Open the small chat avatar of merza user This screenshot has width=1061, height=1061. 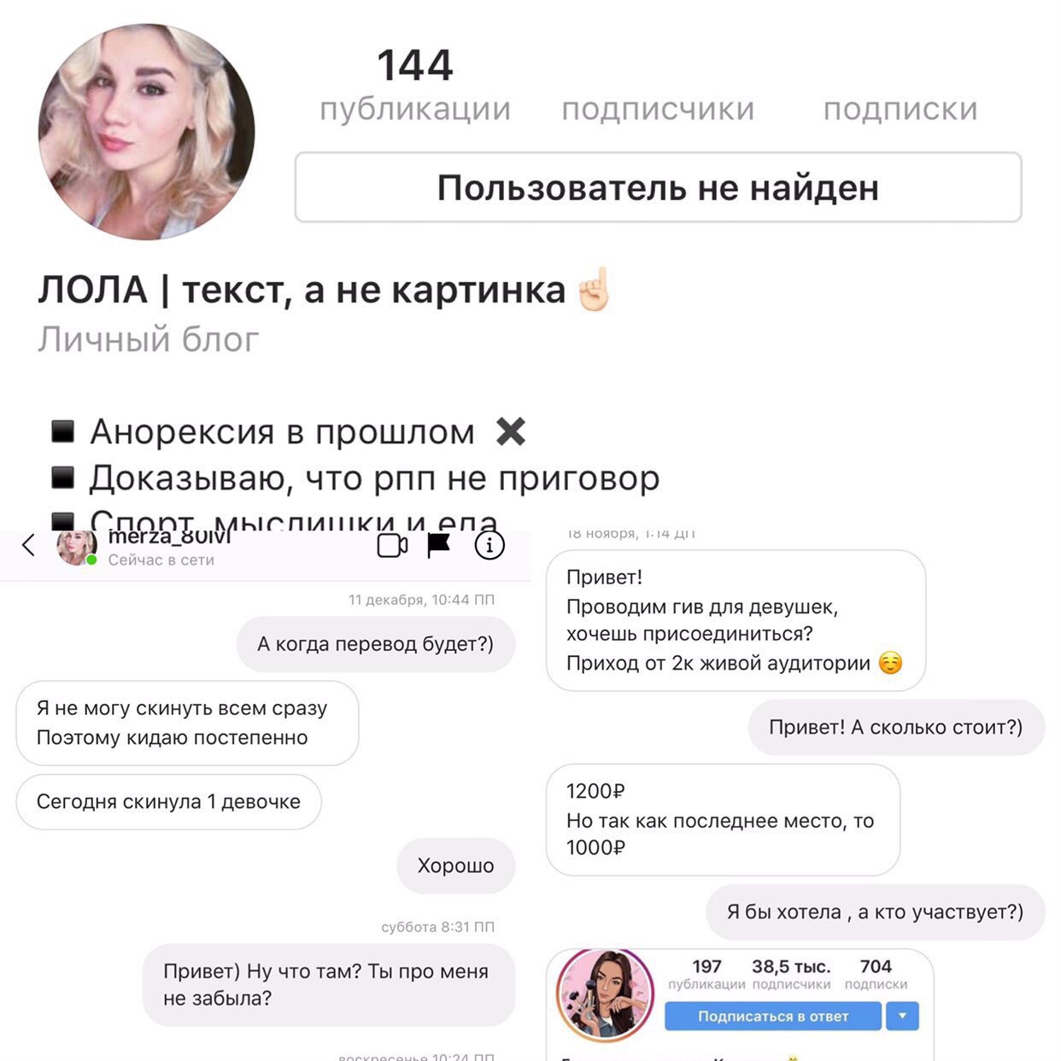pyautogui.click(x=77, y=547)
